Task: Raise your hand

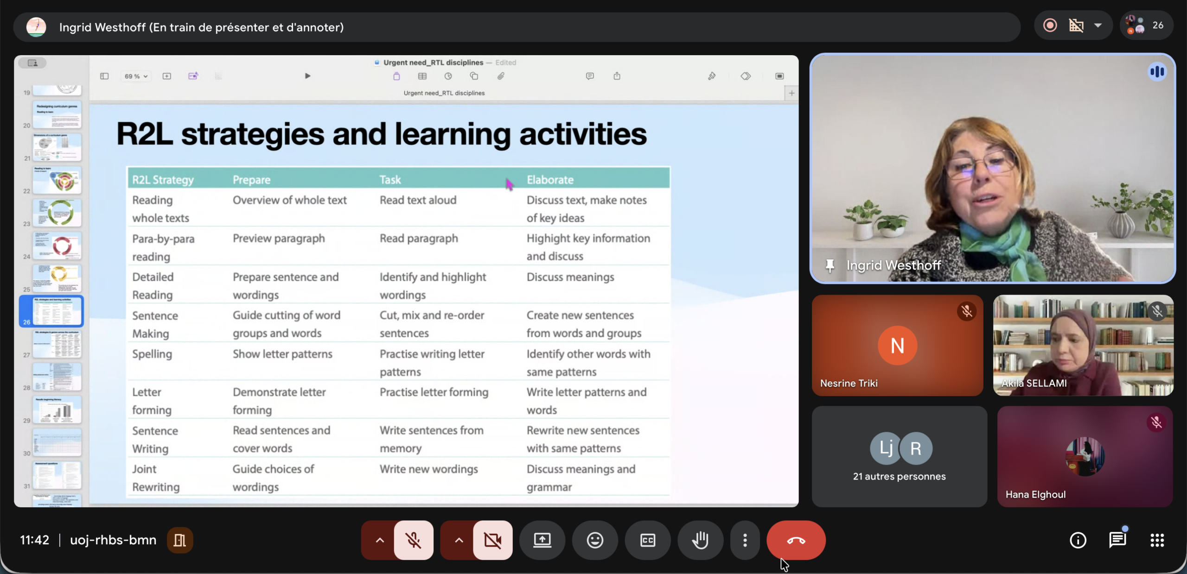Action: (x=700, y=540)
